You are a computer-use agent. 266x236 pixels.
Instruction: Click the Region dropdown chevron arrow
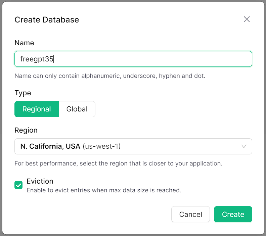point(244,146)
